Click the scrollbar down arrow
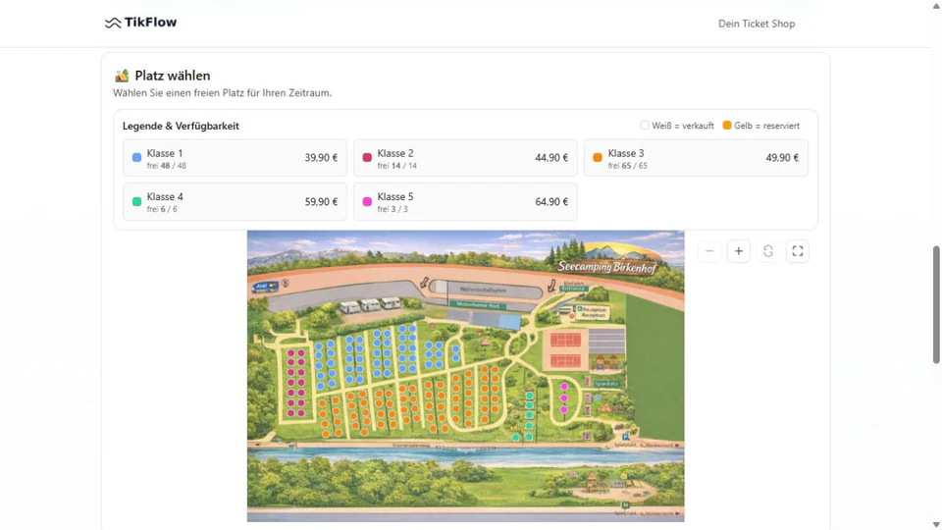This screenshot has width=942, height=530. (x=936, y=524)
